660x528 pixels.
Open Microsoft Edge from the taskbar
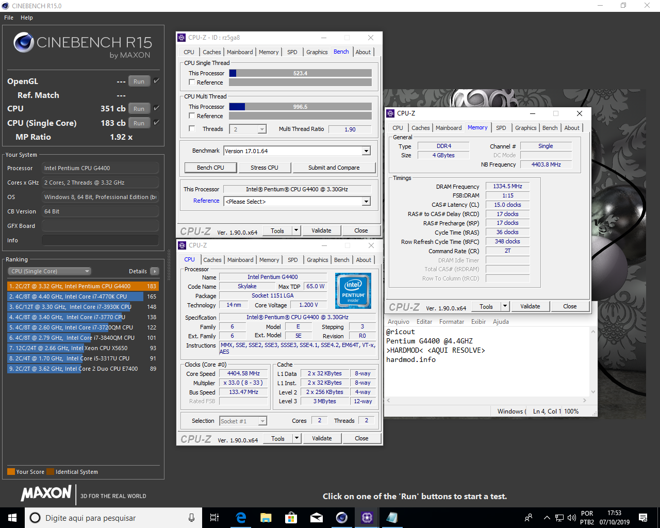(241, 518)
